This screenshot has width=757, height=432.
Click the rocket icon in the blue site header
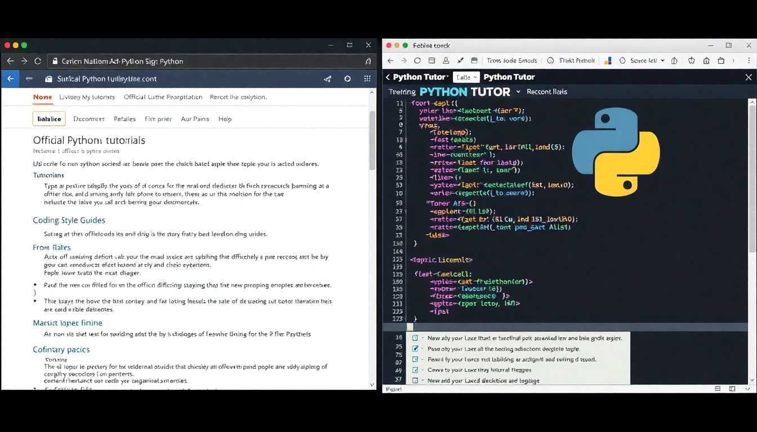tap(328, 79)
